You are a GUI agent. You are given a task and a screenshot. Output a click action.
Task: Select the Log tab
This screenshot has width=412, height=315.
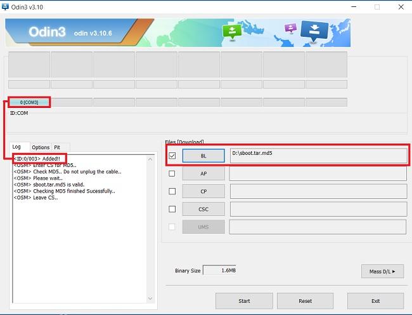tap(16, 147)
